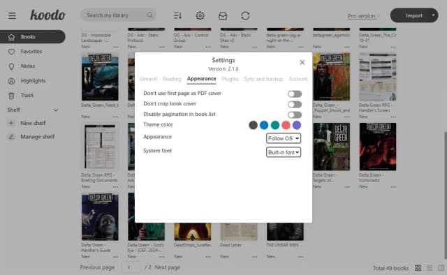The height and width of the screenshot is (275, 447).
Task: Close the Settings dialog
Action: click(302, 62)
